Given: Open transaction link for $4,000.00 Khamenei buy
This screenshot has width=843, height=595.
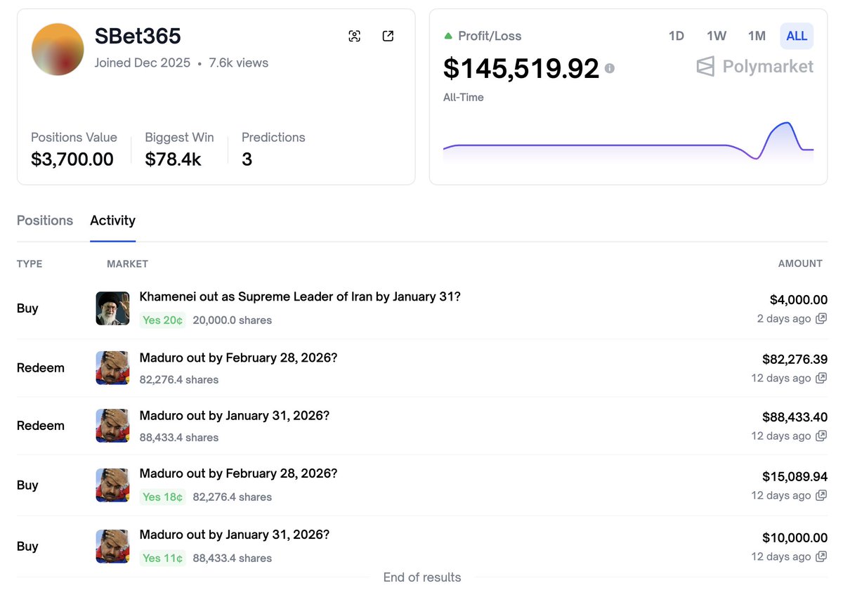Looking at the screenshot, I should (821, 319).
